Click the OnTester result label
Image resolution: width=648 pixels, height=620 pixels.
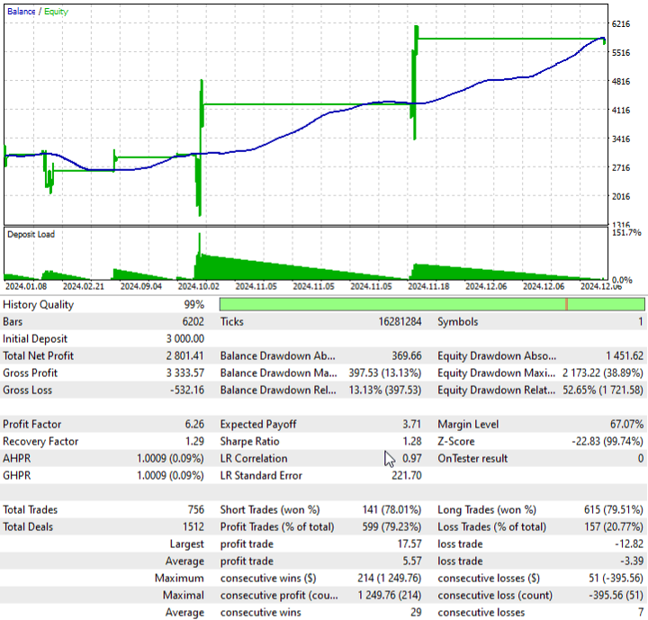click(x=472, y=458)
